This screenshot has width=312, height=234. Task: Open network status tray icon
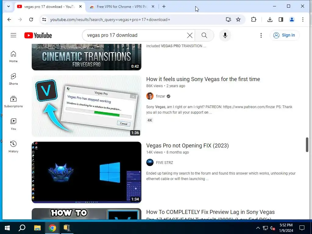[265, 228]
